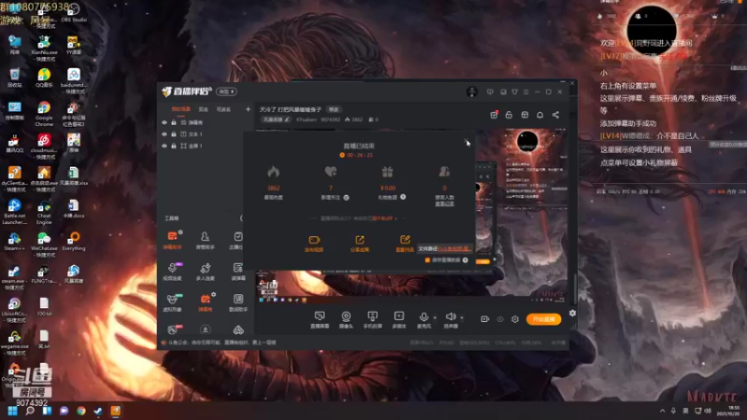Screen dimensions: 747x420
Task: Click 开始直播 start streaming button
Action: click(x=543, y=319)
